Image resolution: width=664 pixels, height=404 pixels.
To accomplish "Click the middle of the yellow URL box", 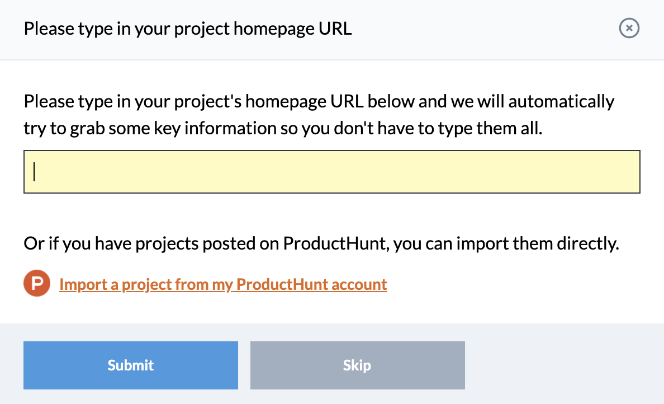I will 331,172.
